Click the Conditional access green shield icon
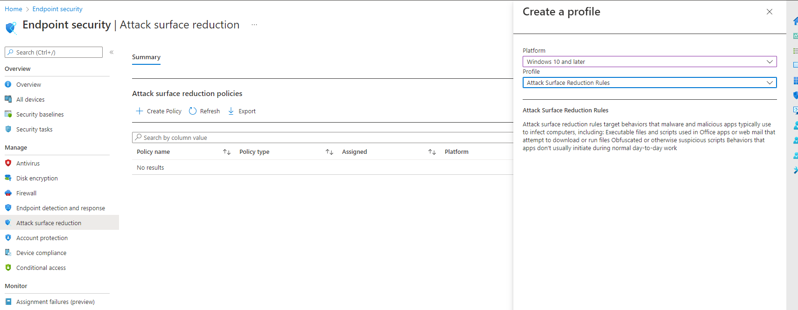Image resolution: width=798 pixels, height=310 pixels. (x=8, y=268)
